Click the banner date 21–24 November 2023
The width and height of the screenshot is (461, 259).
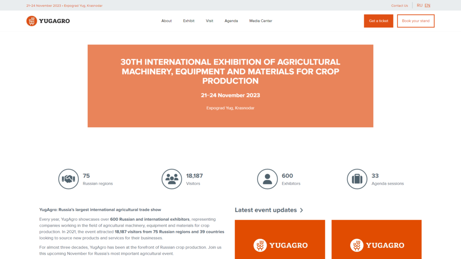[230, 95]
